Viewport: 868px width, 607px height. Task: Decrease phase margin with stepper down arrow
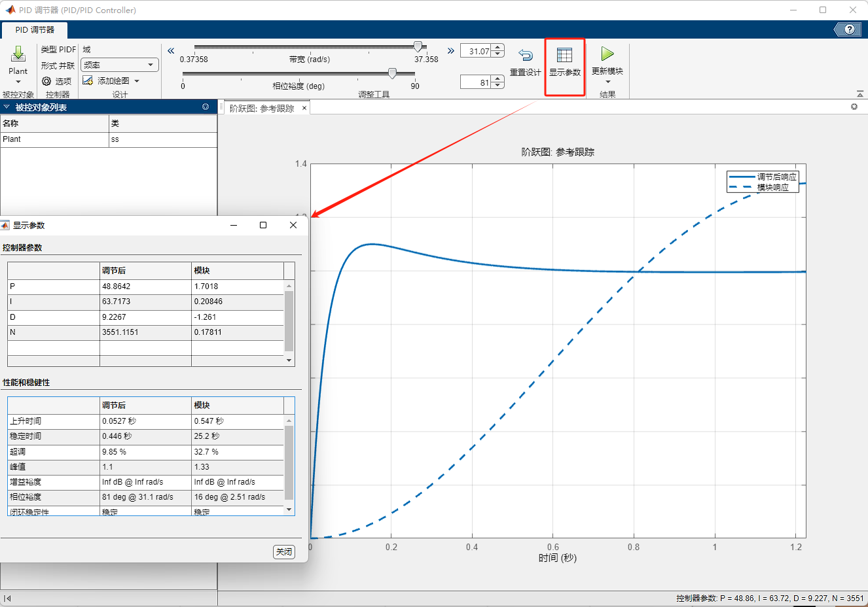click(x=498, y=86)
